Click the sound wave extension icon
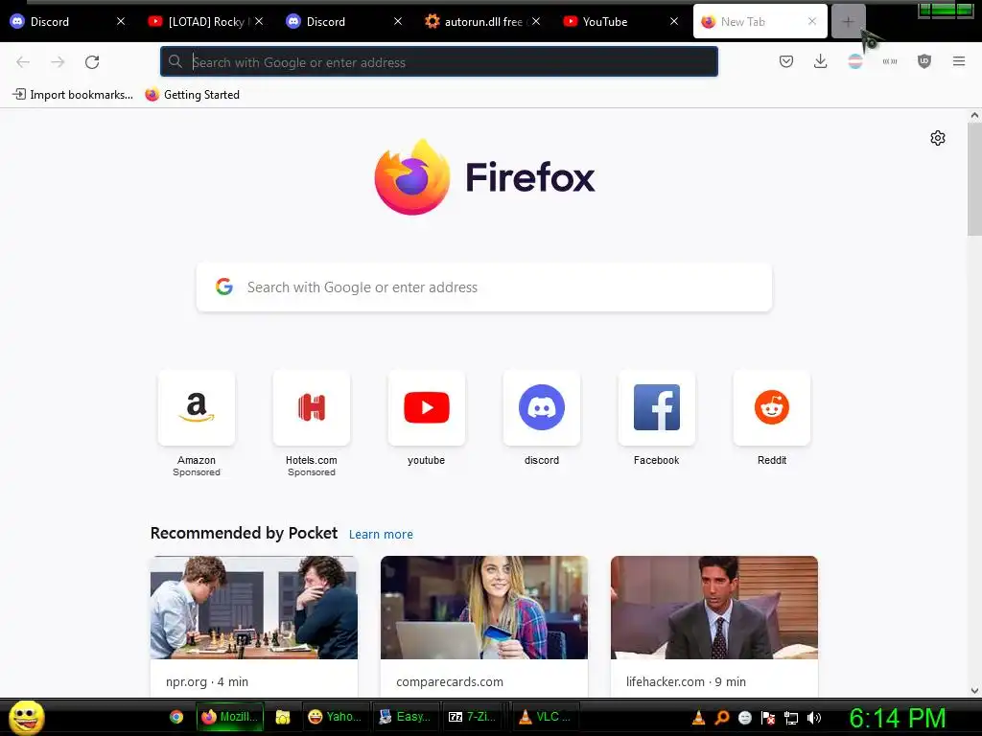This screenshot has width=982, height=736. click(890, 61)
